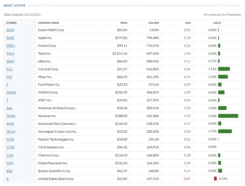The image size is (245, 186).
Task: Click the red bar for United States Steel
Action: [215, 179]
